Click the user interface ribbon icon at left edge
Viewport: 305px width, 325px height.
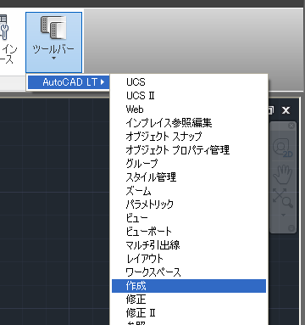click(x=4, y=27)
